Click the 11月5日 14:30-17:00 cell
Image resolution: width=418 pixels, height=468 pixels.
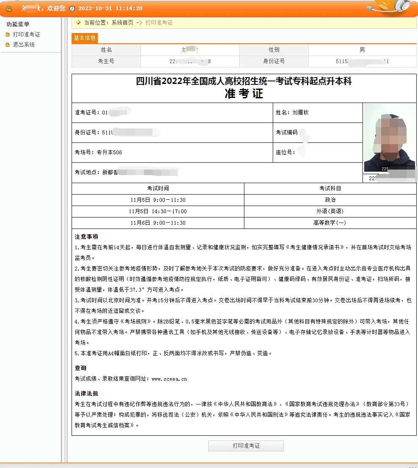158,211
